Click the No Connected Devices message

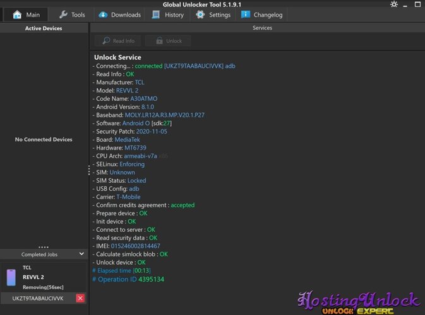point(44,139)
